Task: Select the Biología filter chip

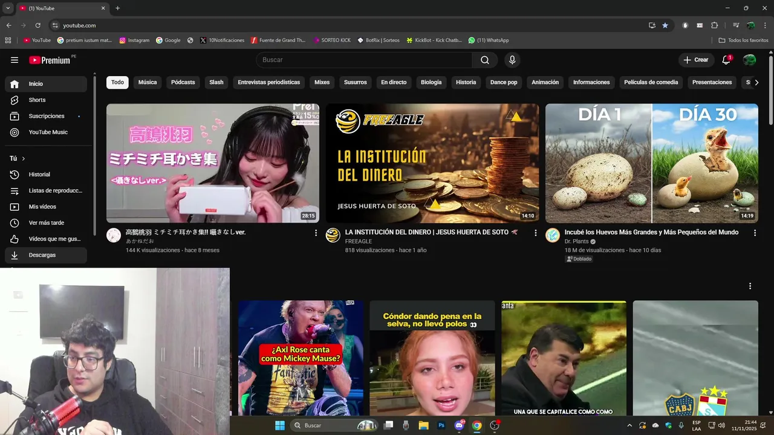Action: click(431, 82)
